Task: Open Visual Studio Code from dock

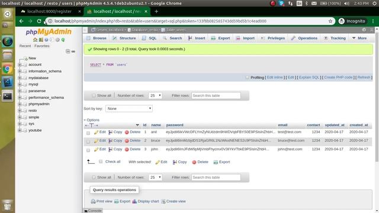Action: [x=8, y=82]
